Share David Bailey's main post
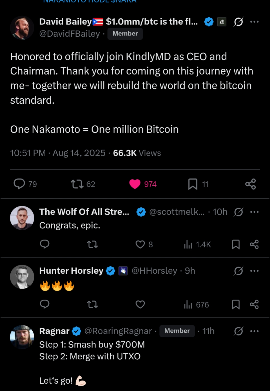 (x=250, y=184)
